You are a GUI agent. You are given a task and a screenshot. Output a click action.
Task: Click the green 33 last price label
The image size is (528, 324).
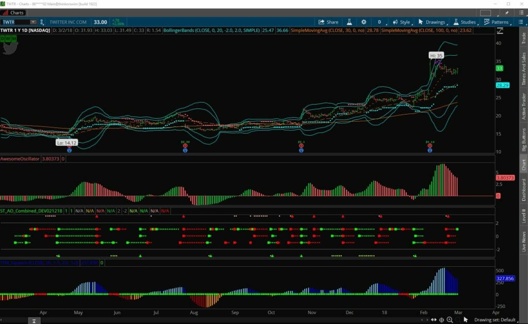499,69
